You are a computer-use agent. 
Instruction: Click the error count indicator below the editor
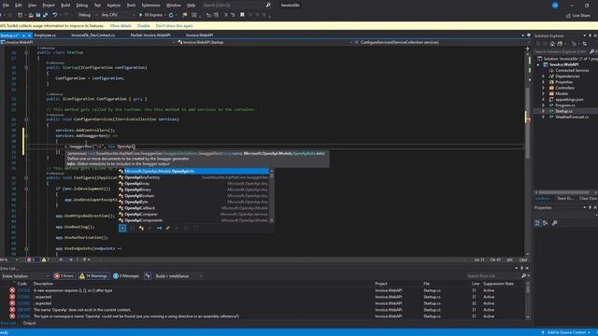[31, 259]
